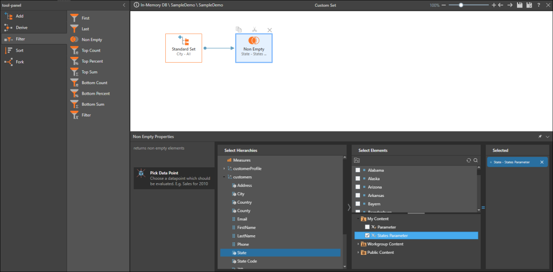Select the Sort tool

tap(34, 50)
